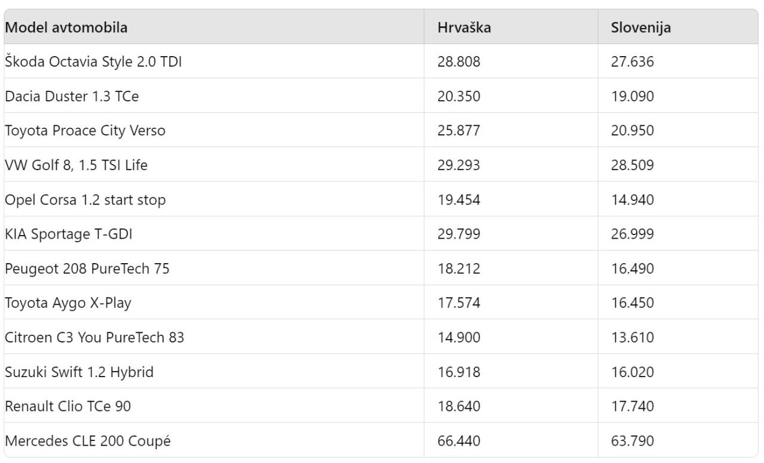Select the Mercedes CLE 200 Coupé cell
Image resolution: width=764 pixels, height=463 pixels.
tap(88, 442)
